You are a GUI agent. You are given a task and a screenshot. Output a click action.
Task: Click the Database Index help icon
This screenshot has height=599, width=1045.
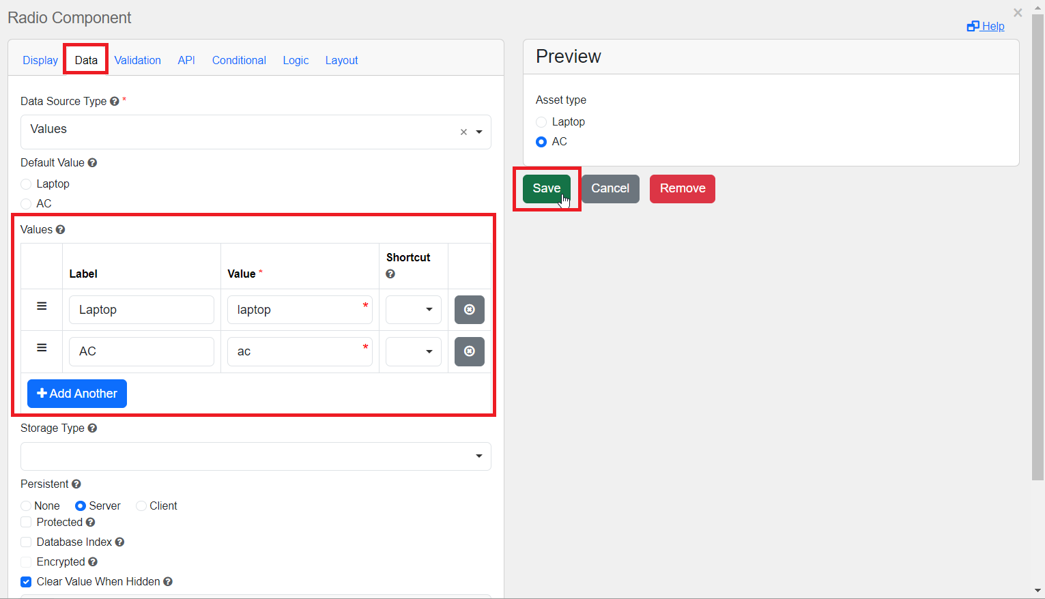point(119,542)
